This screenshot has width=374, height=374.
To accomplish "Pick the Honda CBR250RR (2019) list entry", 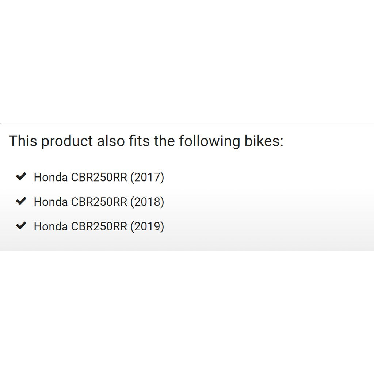I will pos(99,227).
